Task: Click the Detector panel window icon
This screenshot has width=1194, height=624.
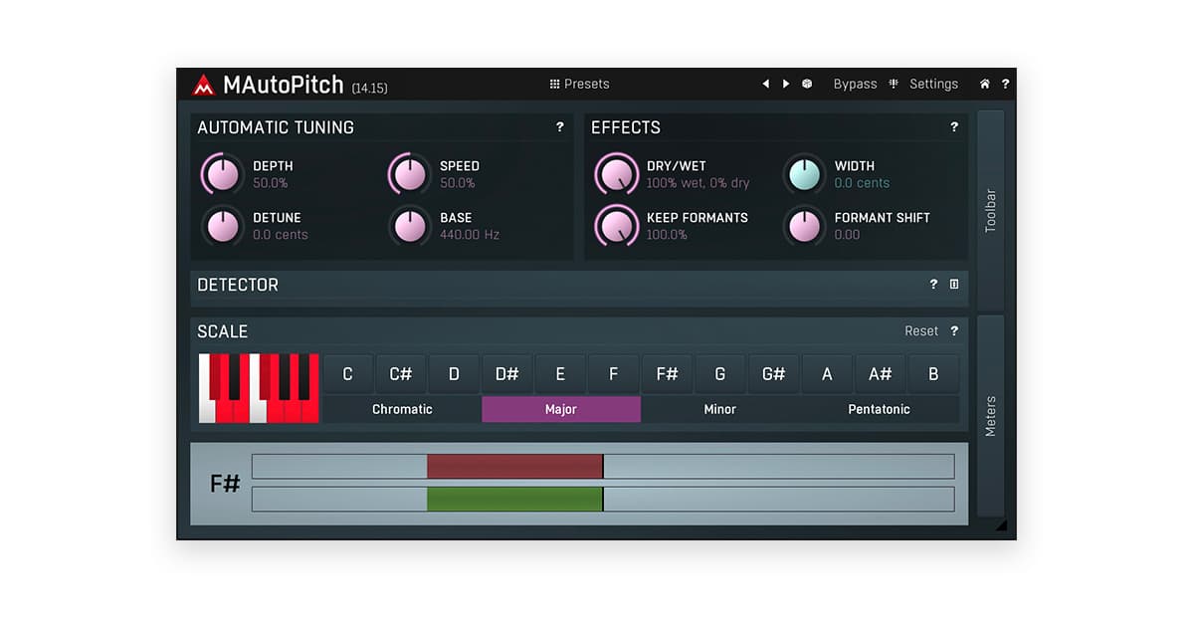Action: click(954, 285)
